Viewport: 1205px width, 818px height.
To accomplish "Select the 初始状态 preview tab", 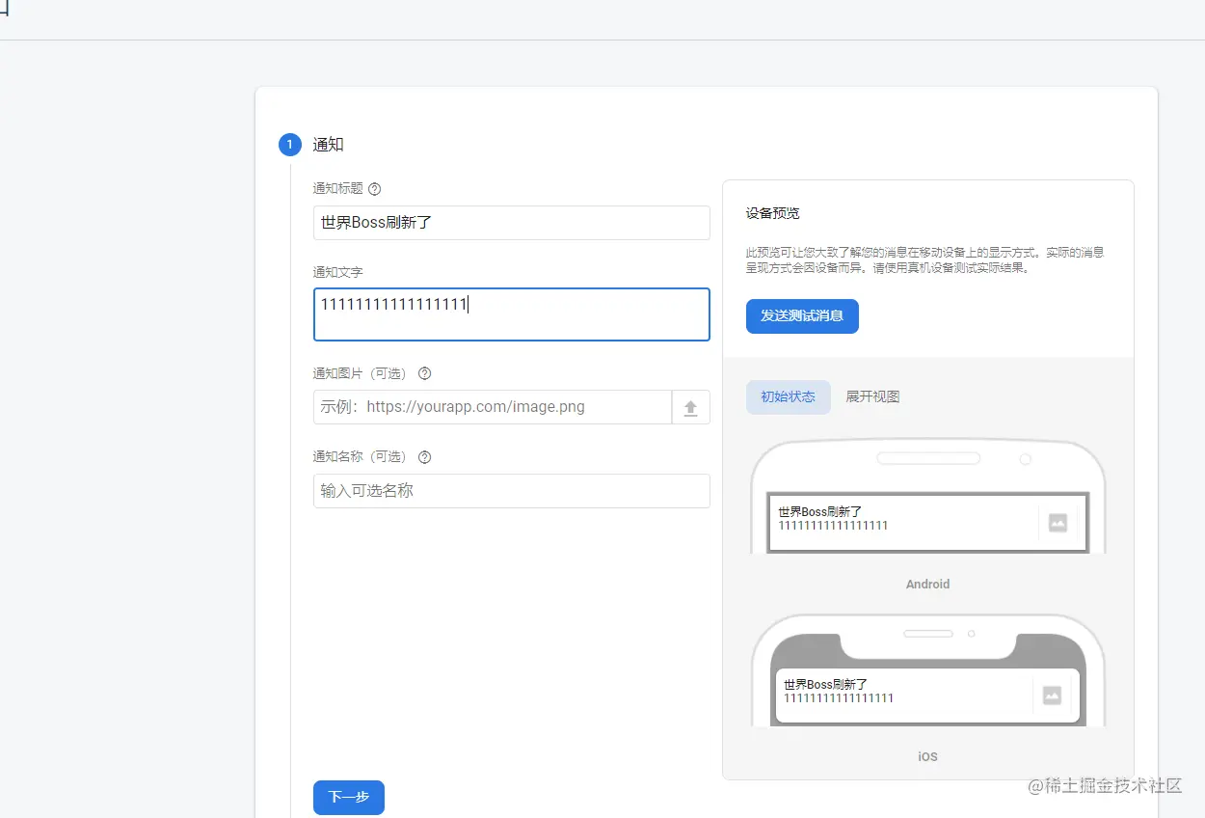I will 789,396.
